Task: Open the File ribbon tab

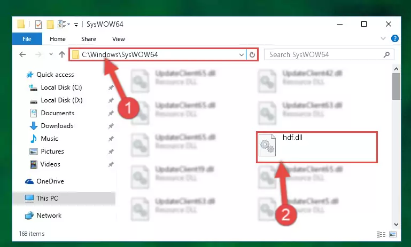Action: [27, 39]
